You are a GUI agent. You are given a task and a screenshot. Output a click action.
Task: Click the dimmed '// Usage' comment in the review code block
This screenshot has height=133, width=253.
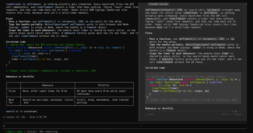192,100
